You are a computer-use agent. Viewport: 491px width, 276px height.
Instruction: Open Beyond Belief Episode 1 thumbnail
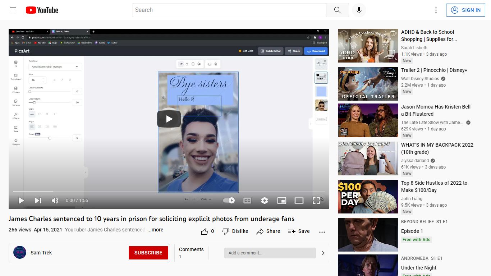[368, 235]
